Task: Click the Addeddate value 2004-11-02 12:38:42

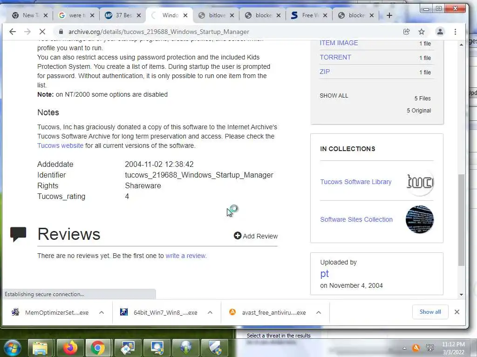Action: [x=159, y=164]
